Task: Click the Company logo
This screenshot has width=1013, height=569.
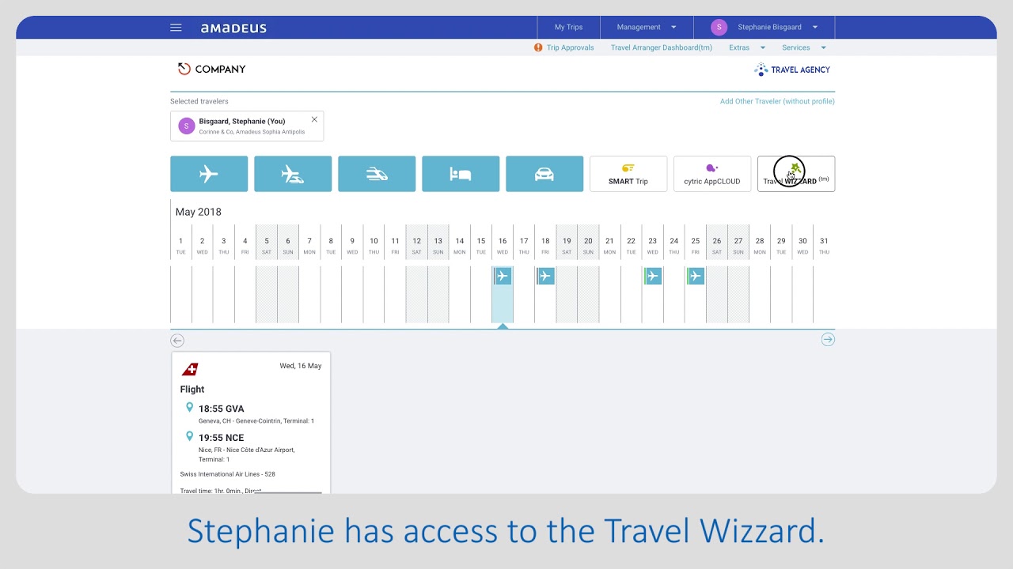Action: tap(211, 69)
